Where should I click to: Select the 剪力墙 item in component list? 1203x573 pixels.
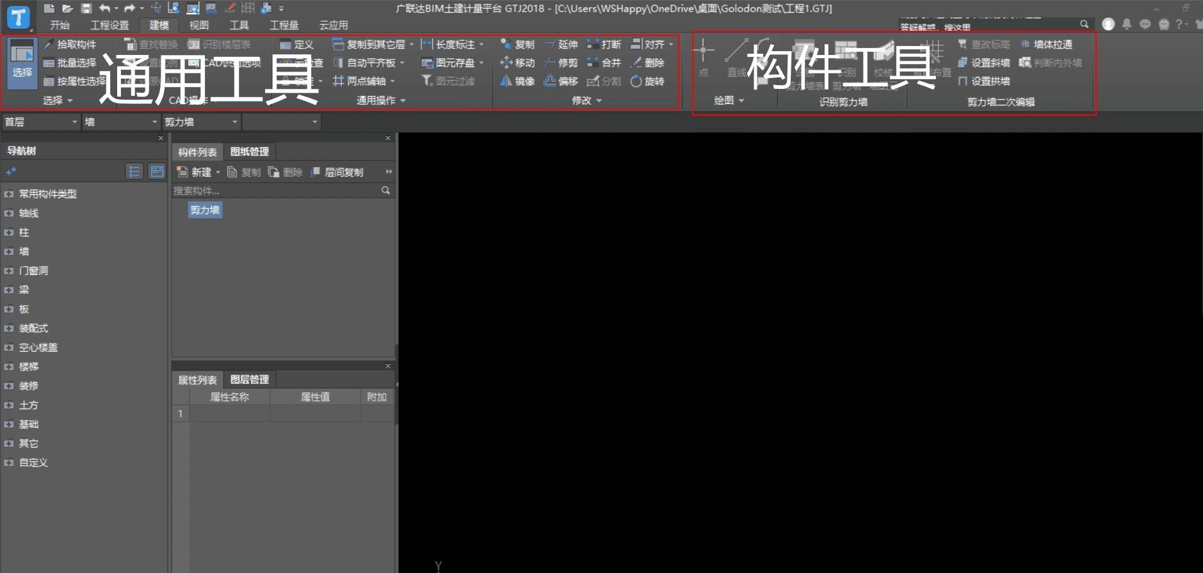pyautogui.click(x=205, y=210)
